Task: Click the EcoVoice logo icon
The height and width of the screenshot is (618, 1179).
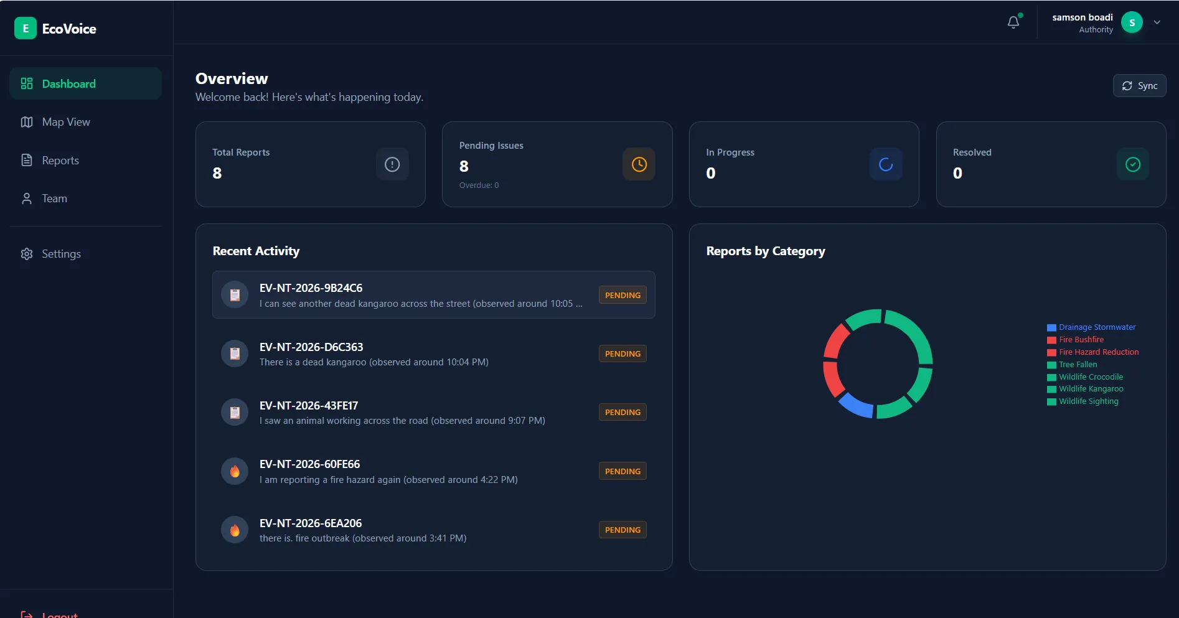Action: (26, 28)
